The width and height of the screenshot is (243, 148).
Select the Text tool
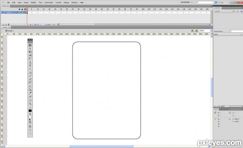[30, 66]
